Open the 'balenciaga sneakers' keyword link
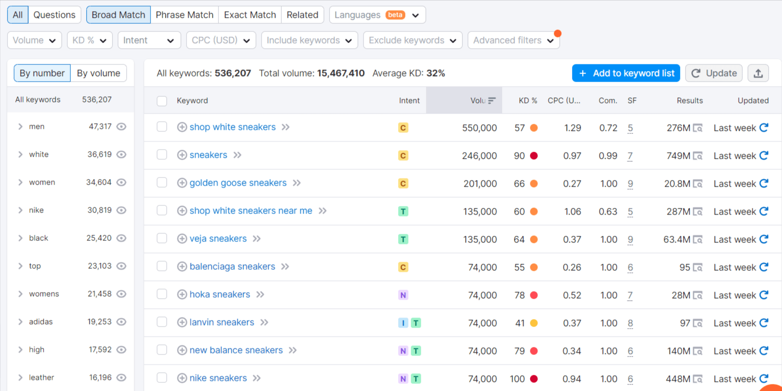The height and width of the screenshot is (391, 782). pyautogui.click(x=232, y=266)
